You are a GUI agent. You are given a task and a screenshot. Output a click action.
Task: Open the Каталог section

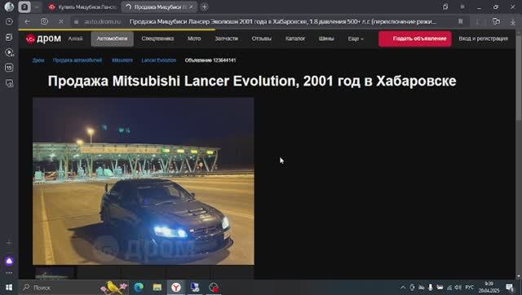pos(295,39)
